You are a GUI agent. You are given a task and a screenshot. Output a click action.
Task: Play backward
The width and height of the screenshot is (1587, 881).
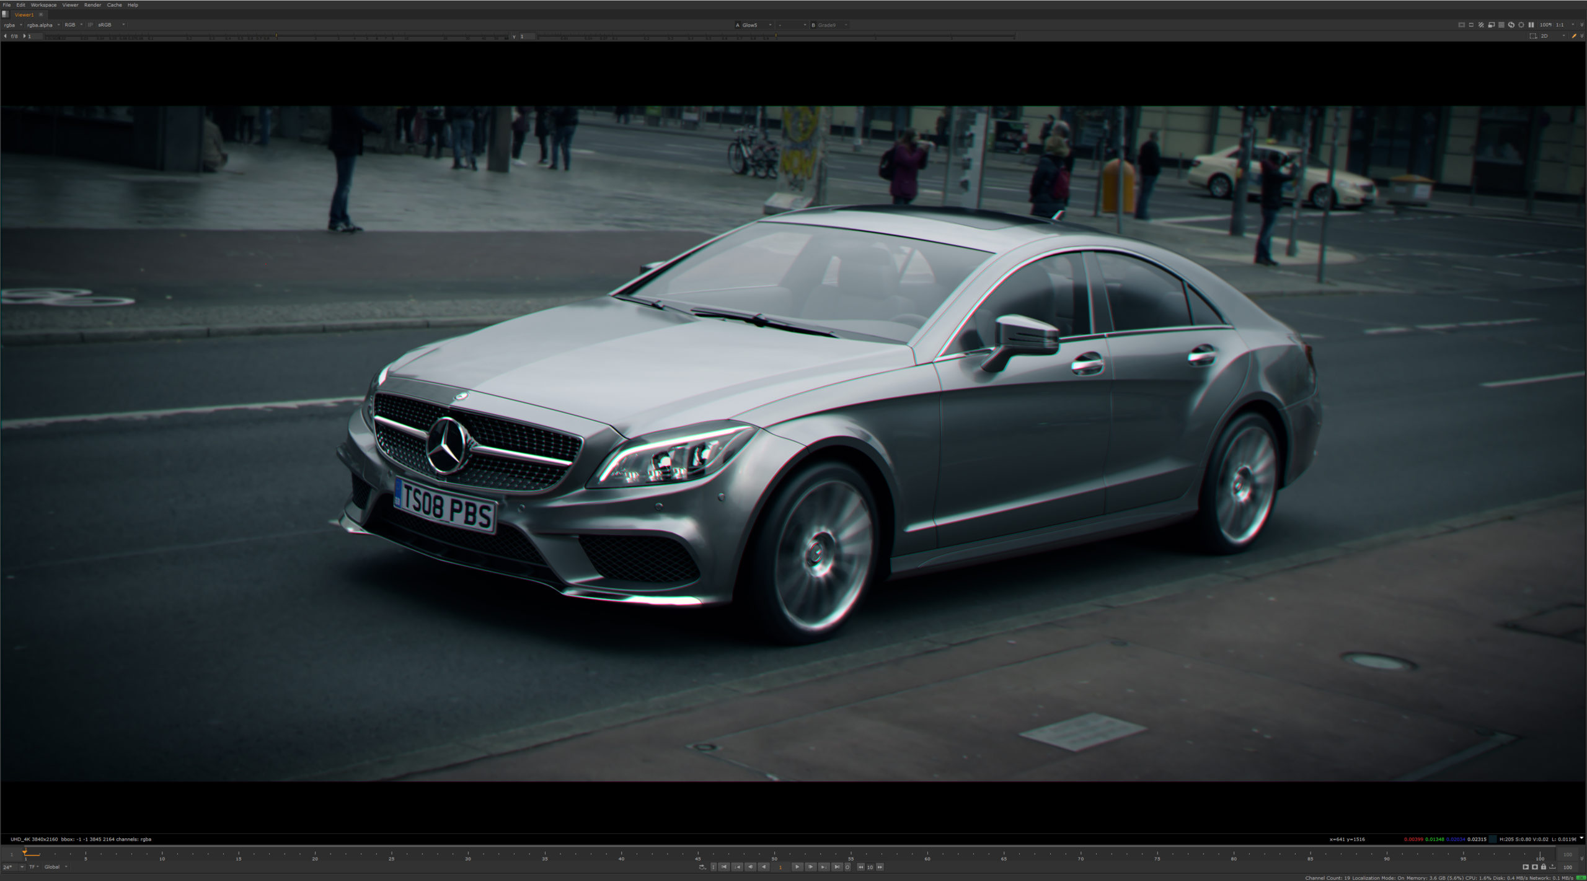click(x=764, y=867)
